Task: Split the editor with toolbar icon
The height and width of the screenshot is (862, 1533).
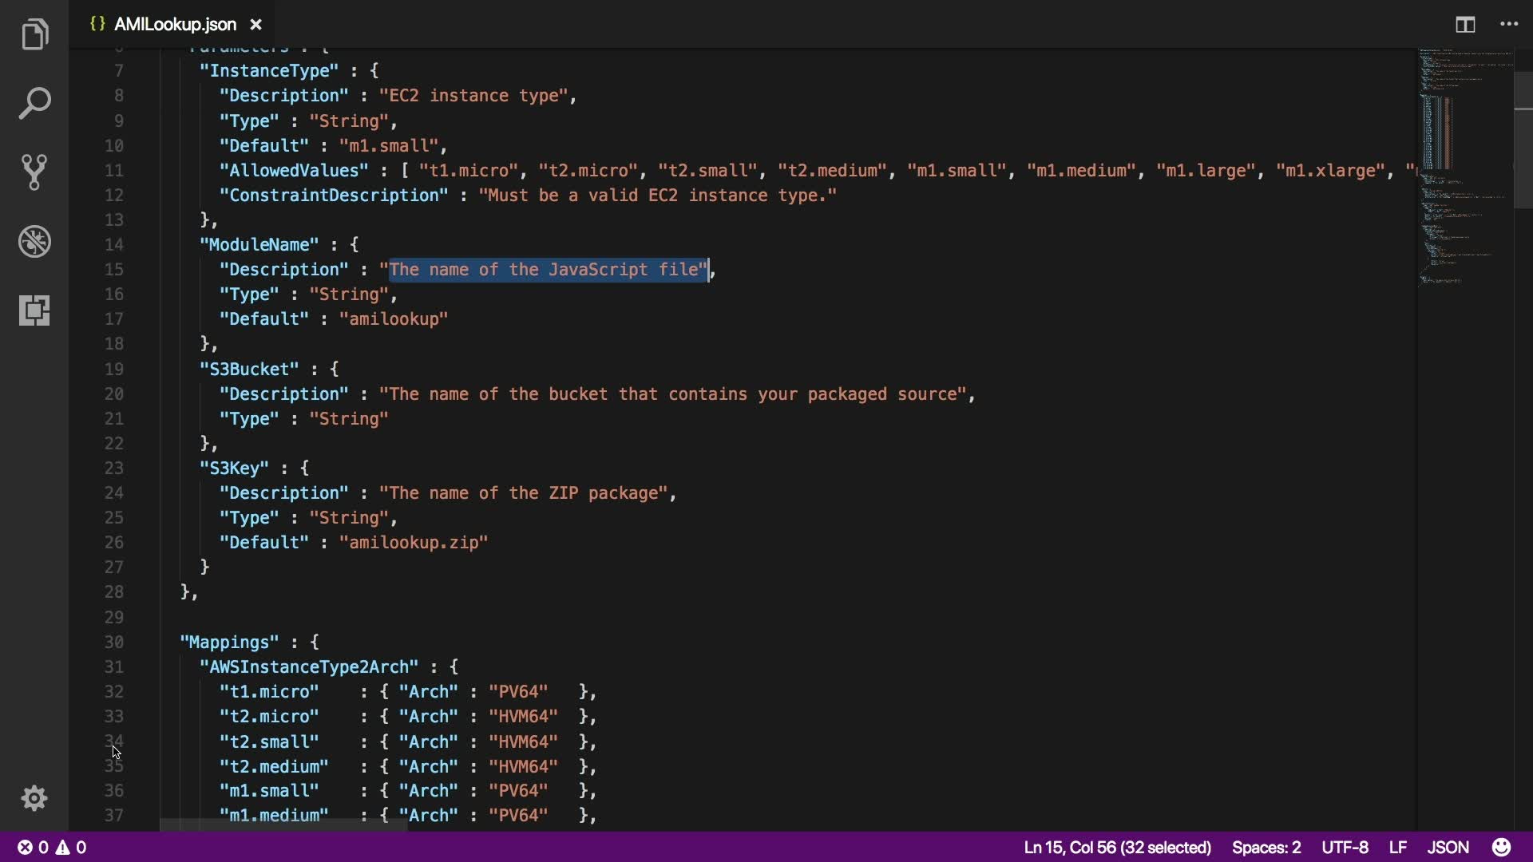Action: coord(1465,25)
